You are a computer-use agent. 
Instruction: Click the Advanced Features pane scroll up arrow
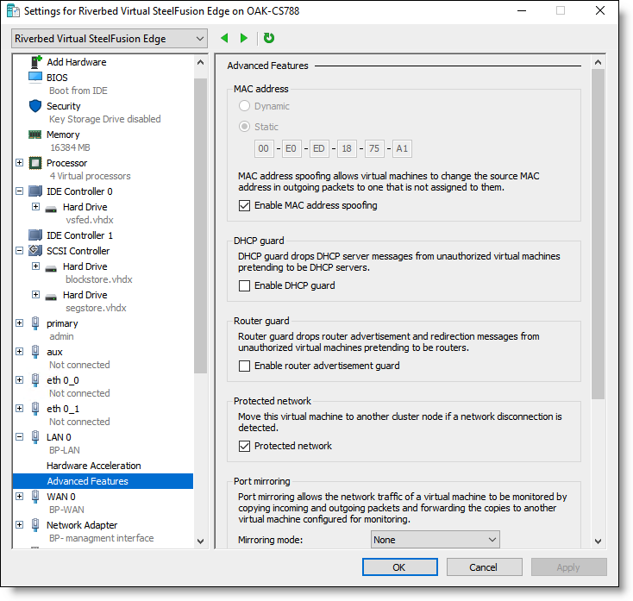(598, 62)
